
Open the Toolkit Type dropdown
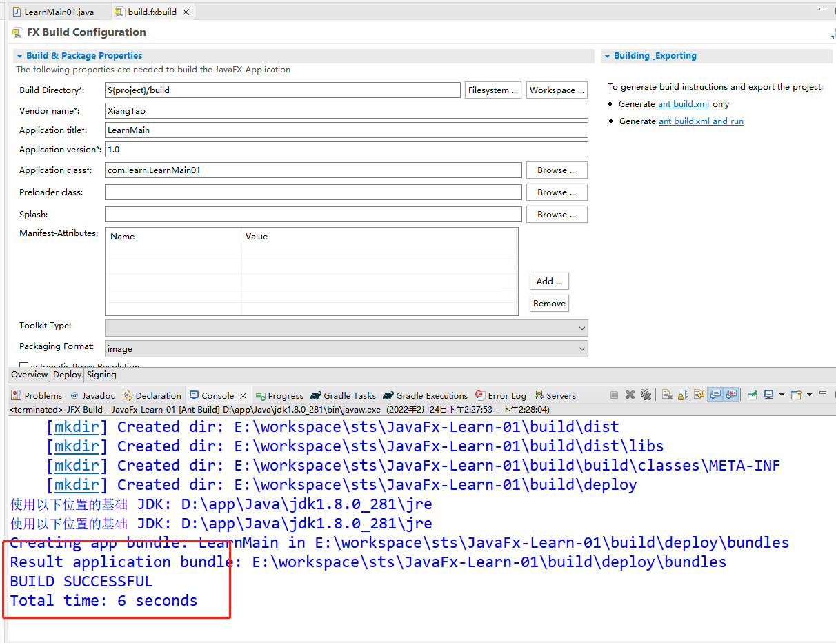(x=346, y=328)
